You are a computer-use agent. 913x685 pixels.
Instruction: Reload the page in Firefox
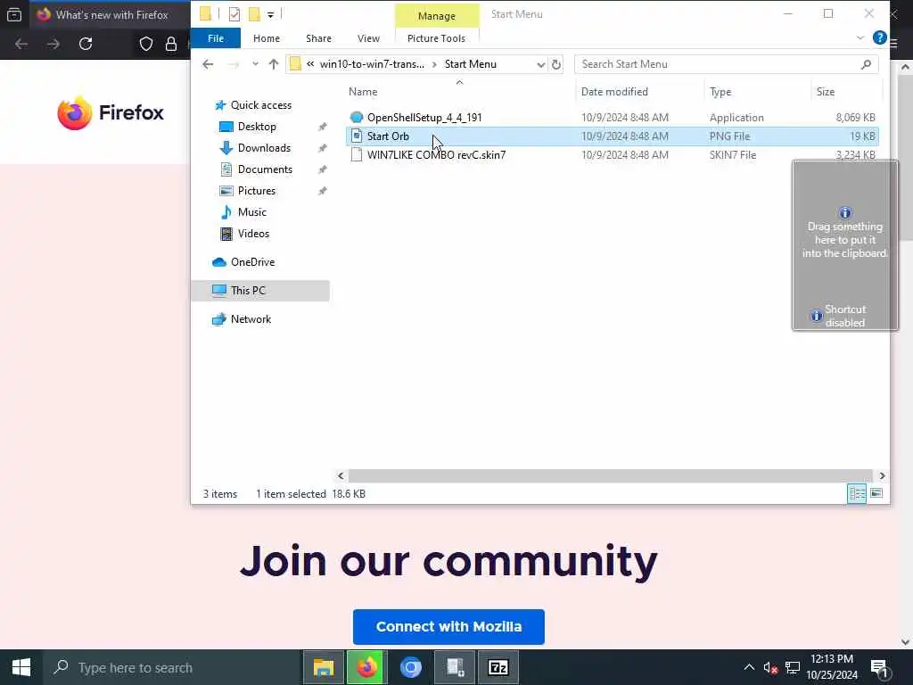(x=86, y=44)
